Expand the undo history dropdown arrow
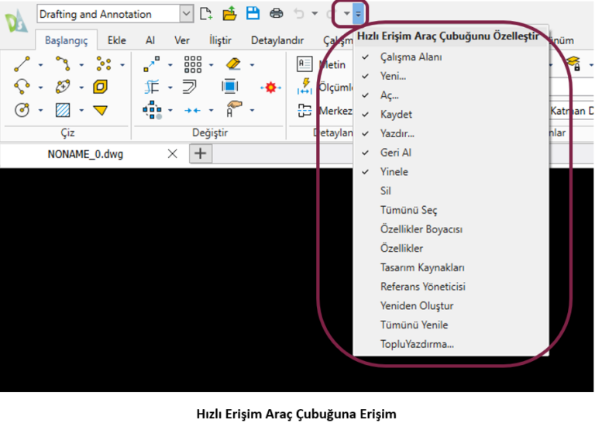Viewport: 595px width, 423px height. [x=314, y=13]
